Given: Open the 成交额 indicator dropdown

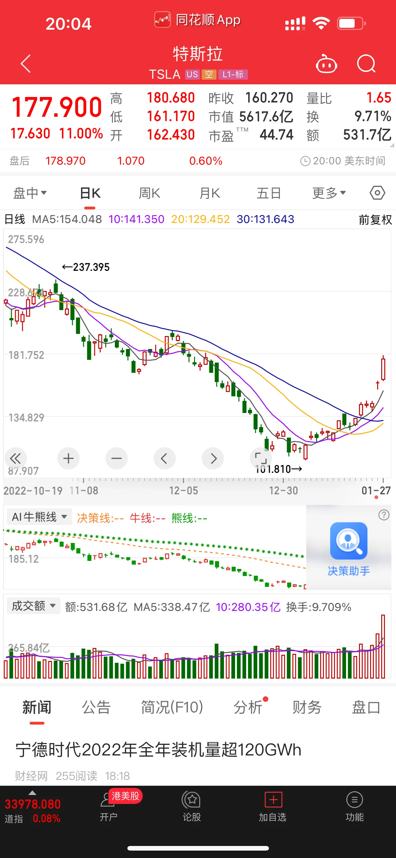Looking at the screenshot, I should [x=33, y=606].
